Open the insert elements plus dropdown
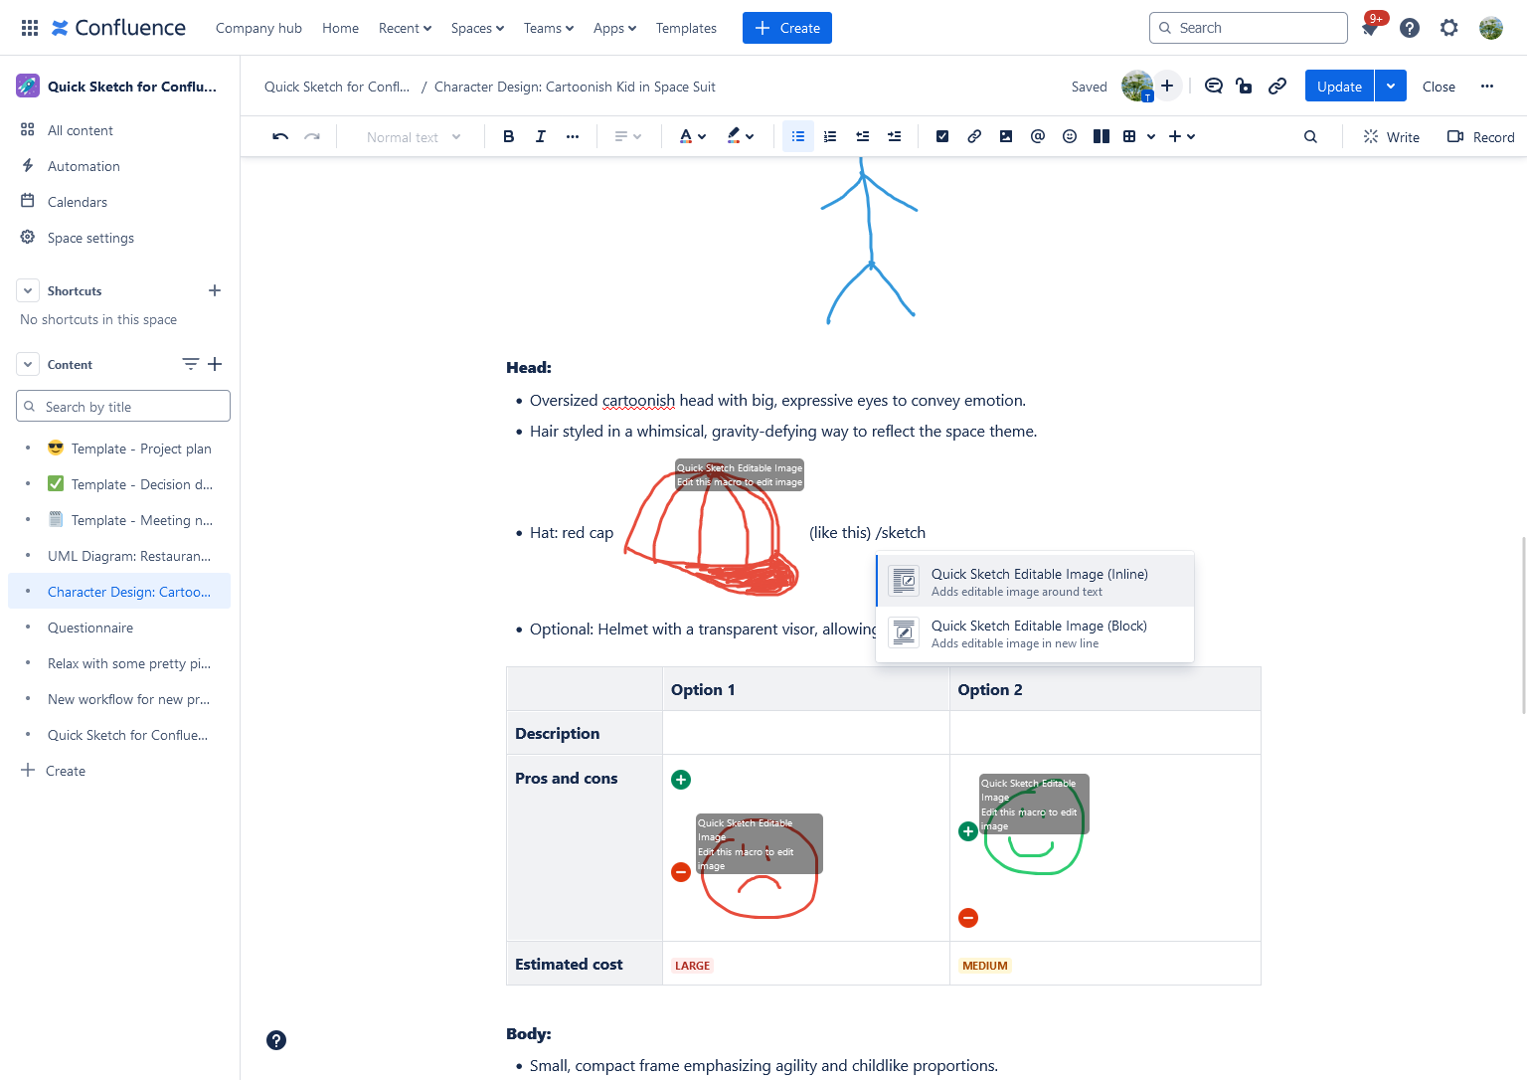This screenshot has height=1080, width=1527. [1181, 136]
